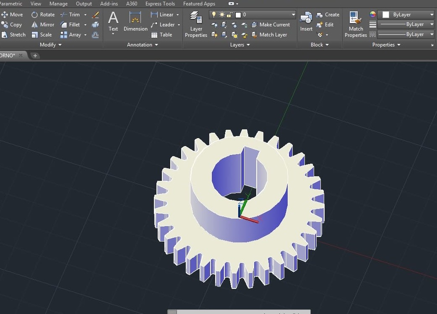This screenshot has height=314, width=437.
Task: Choose the Array tool
Action: click(71, 34)
